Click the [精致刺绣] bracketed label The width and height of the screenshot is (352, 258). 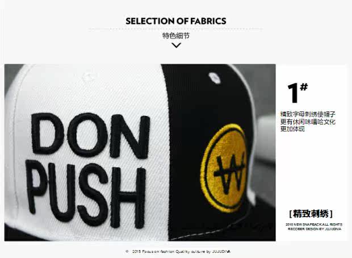click(311, 214)
